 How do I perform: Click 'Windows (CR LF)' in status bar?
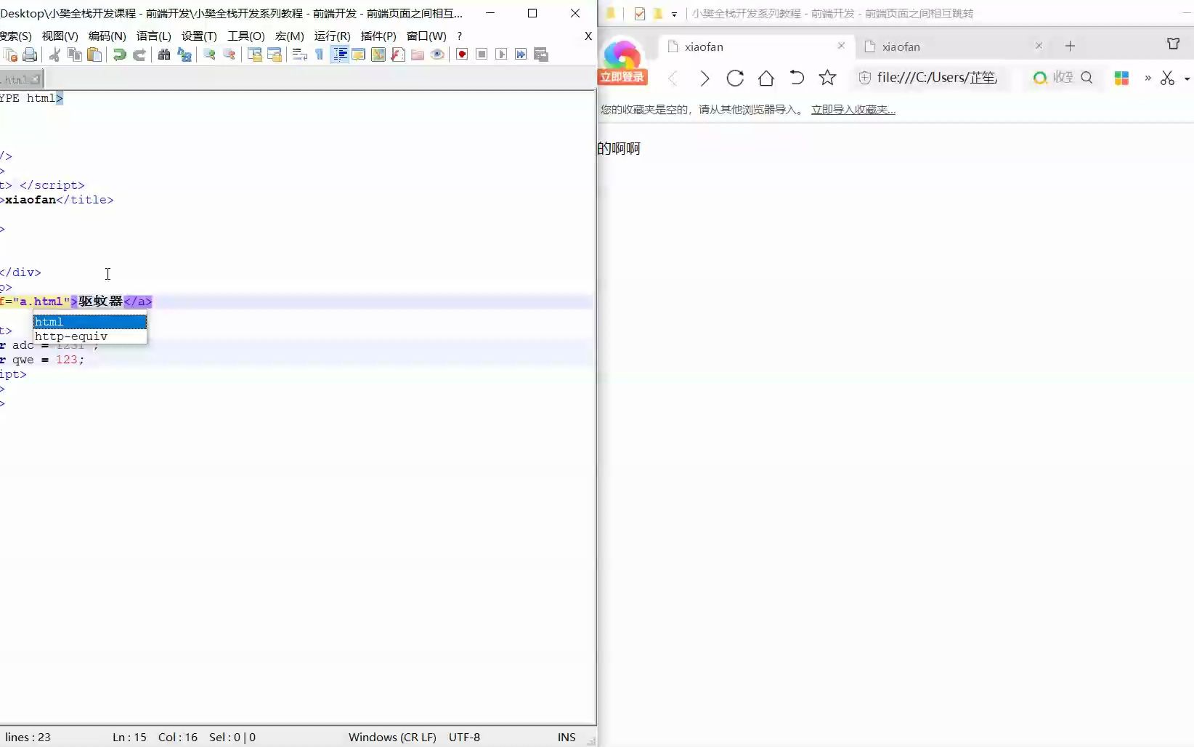tap(392, 737)
